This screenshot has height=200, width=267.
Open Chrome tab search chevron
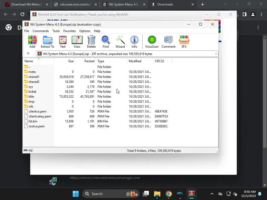click(225, 4)
